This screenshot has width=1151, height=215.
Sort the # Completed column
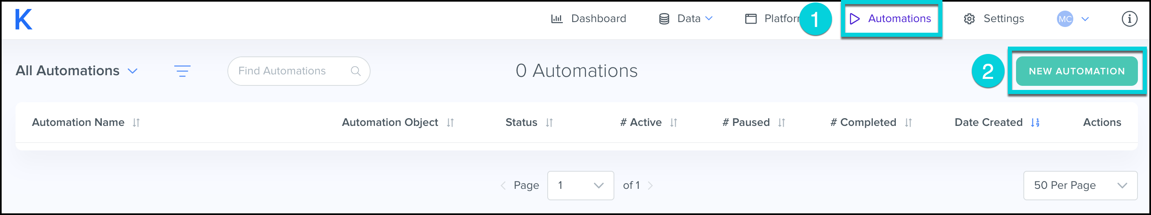click(x=908, y=123)
